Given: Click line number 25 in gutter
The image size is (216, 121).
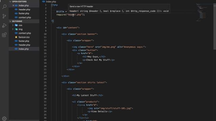Looking at the screenshot, I should [x=45, y=82].
